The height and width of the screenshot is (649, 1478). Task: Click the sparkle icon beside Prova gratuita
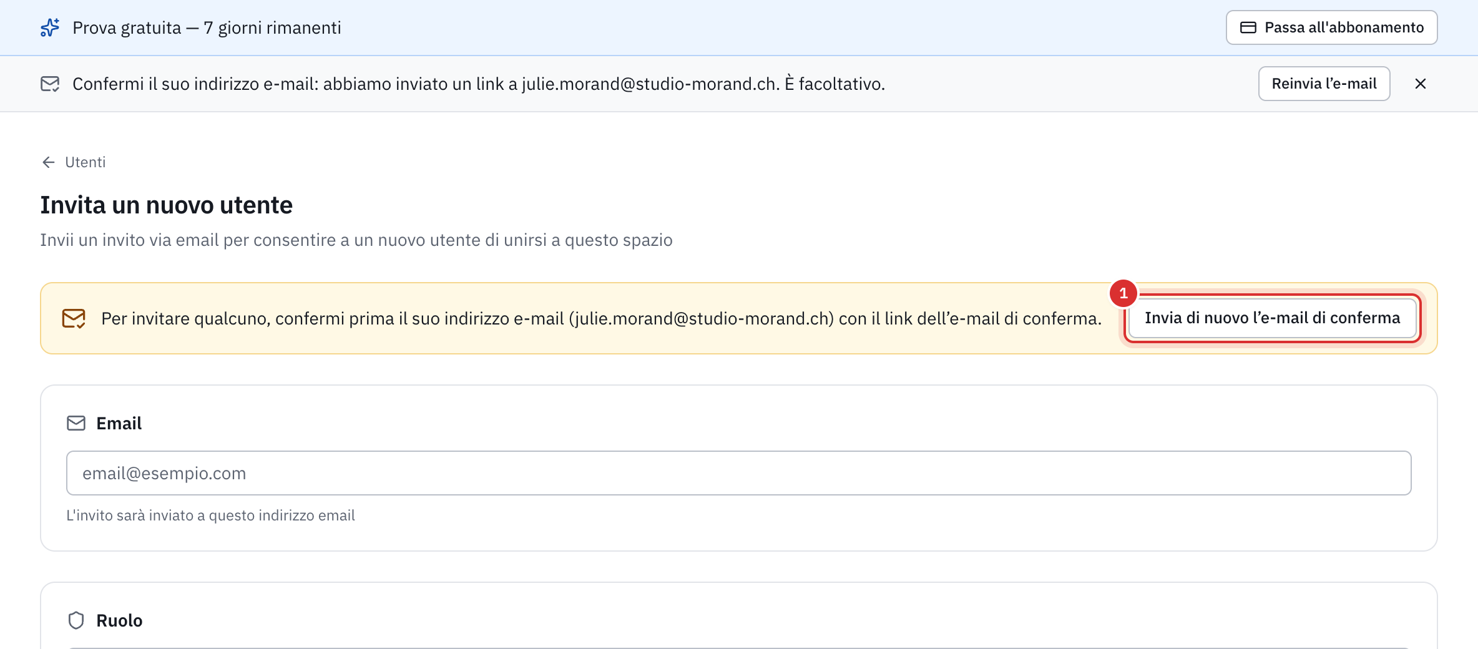[50, 27]
